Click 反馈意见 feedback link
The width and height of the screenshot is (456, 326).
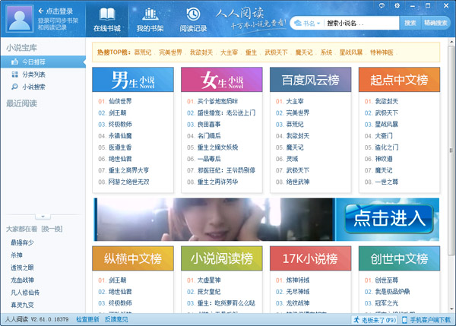click(116, 320)
